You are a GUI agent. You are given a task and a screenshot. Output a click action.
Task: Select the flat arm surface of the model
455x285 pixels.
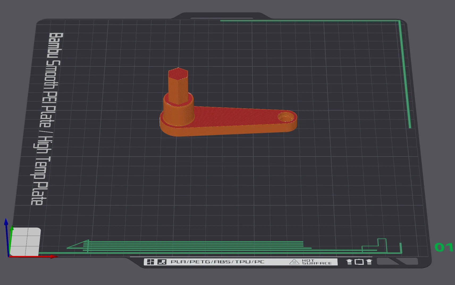(234, 117)
